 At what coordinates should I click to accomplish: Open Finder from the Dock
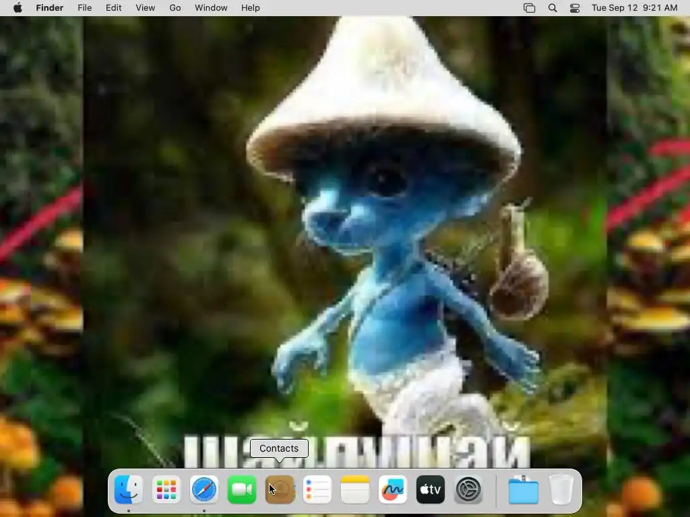coord(129,490)
